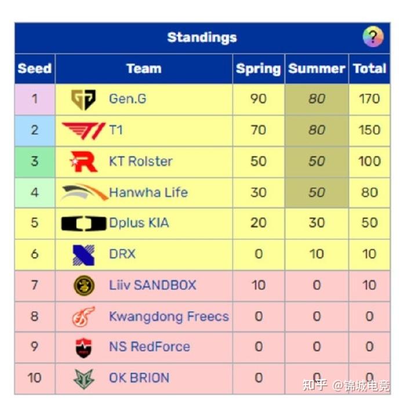Viewport: 400px width, 402px height.
Task: Open the Hanwha Life team link
Action: coord(148,193)
